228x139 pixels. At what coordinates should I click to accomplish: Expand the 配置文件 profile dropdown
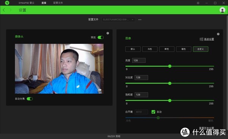pos(118,20)
